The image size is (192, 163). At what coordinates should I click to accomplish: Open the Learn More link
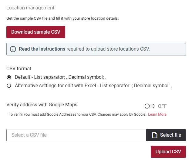click(x=157, y=115)
